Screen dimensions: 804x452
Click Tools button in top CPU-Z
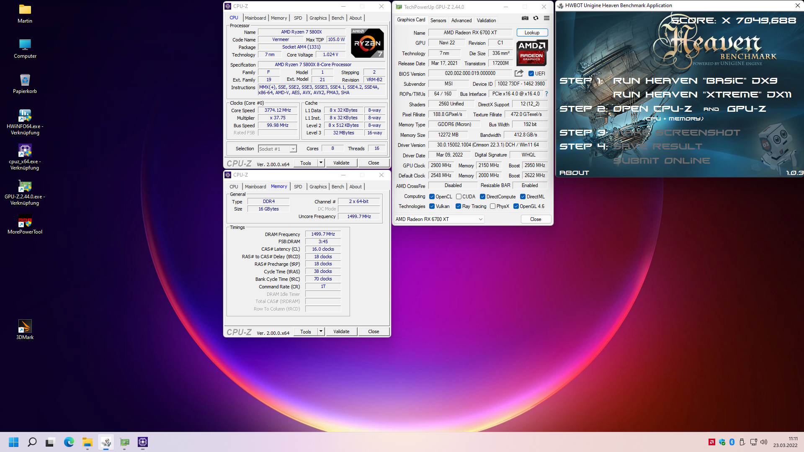(306, 163)
